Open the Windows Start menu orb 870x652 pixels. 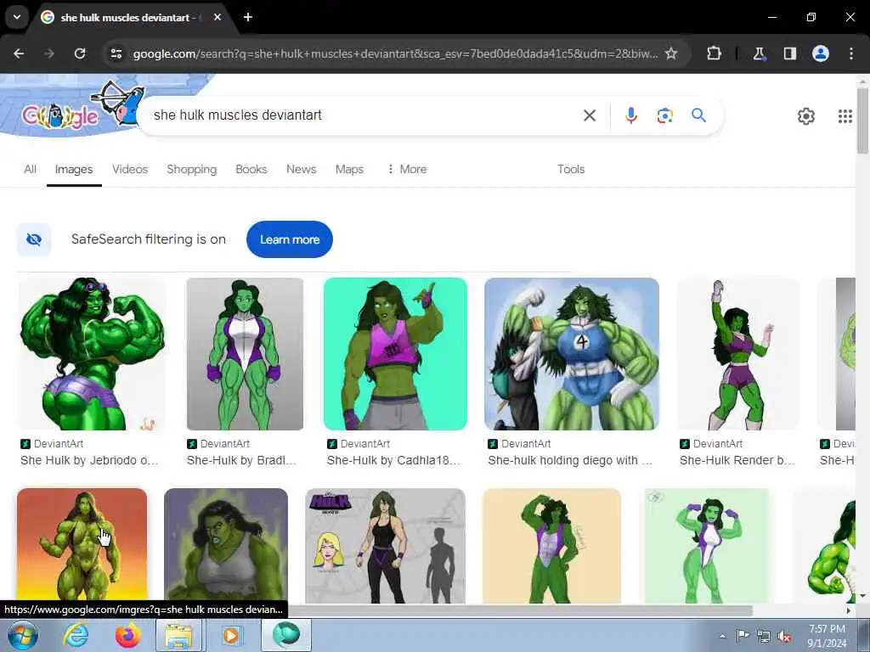(23, 635)
